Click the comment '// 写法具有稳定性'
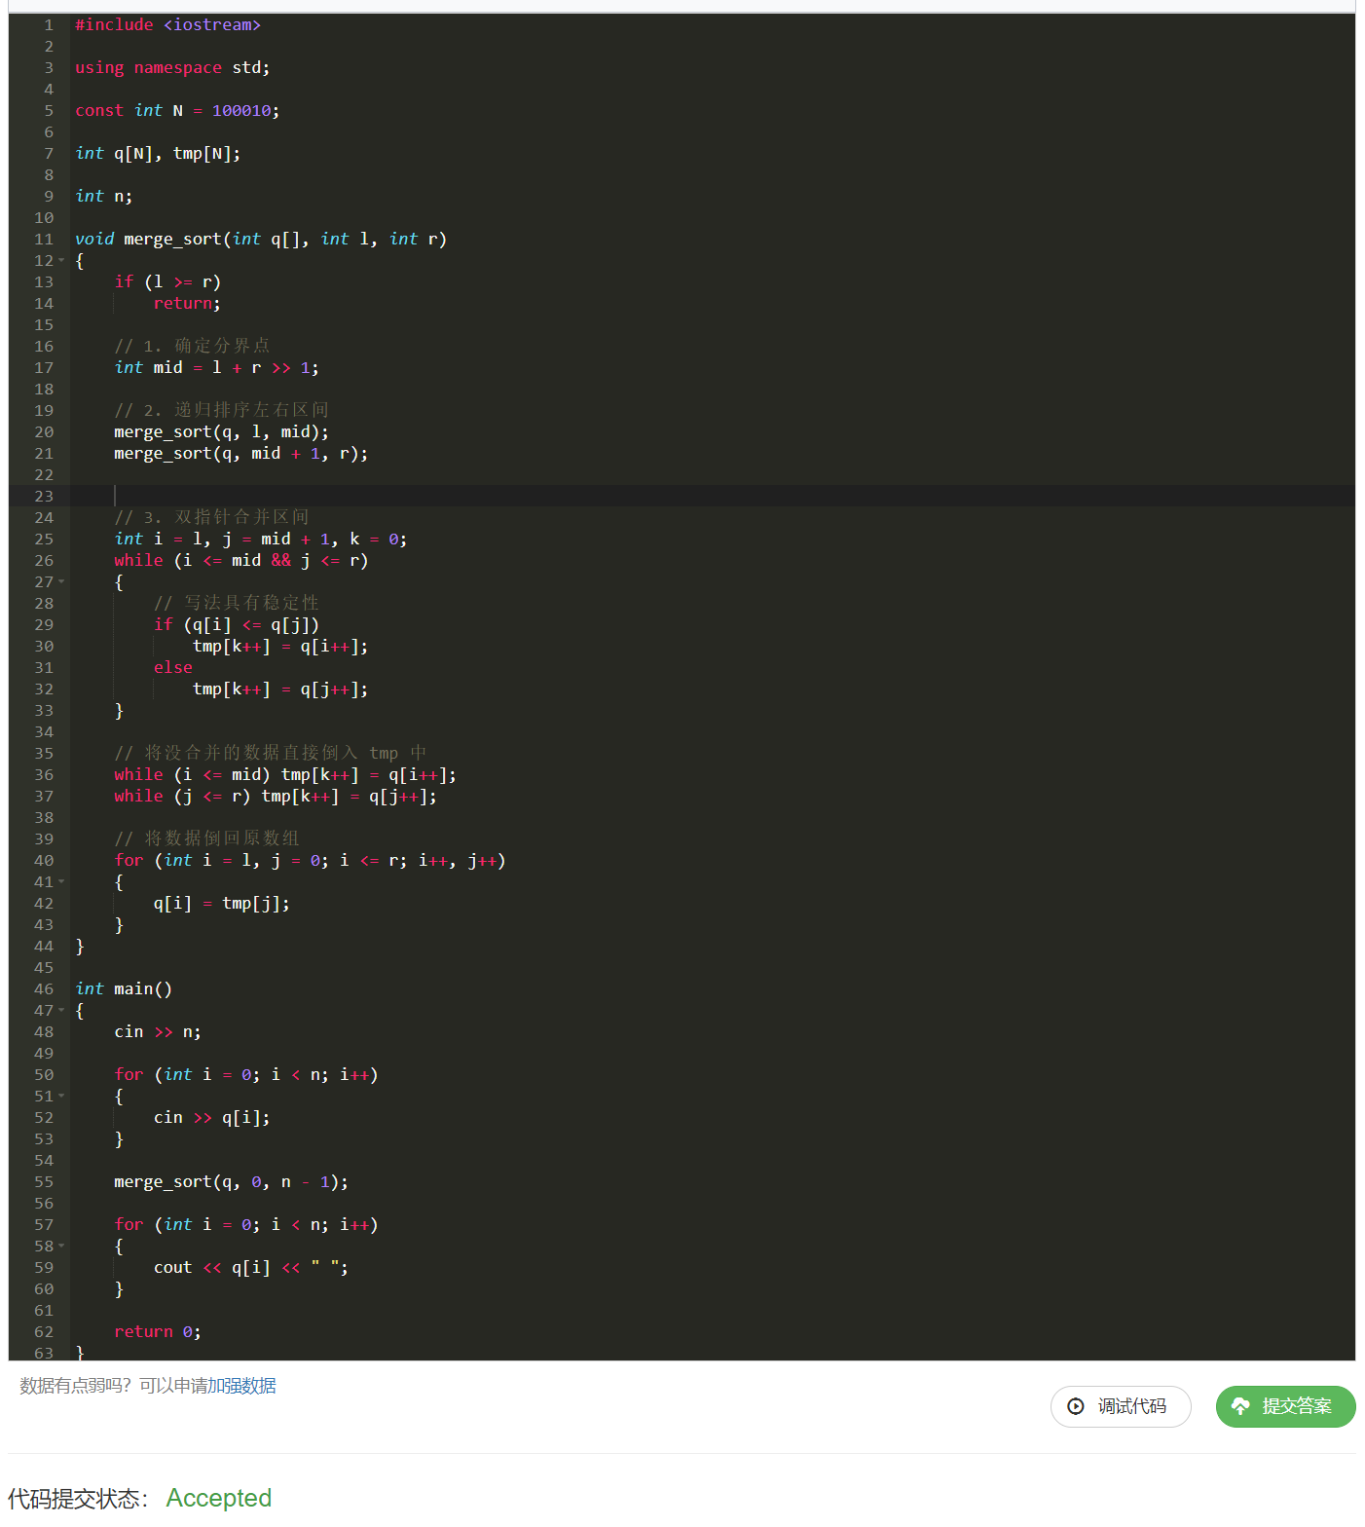This screenshot has width=1365, height=1527. 237,603
